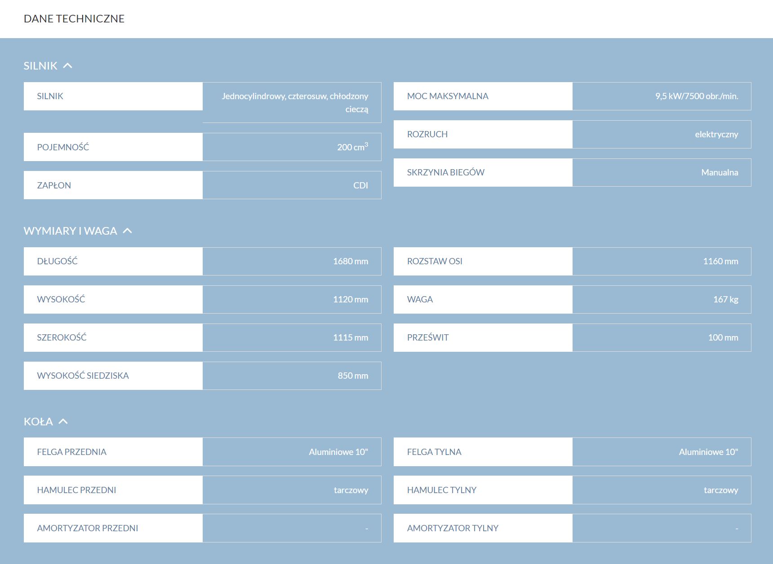The height and width of the screenshot is (564, 773).
Task: Click the KOŁA section title text
Action: coord(38,422)
